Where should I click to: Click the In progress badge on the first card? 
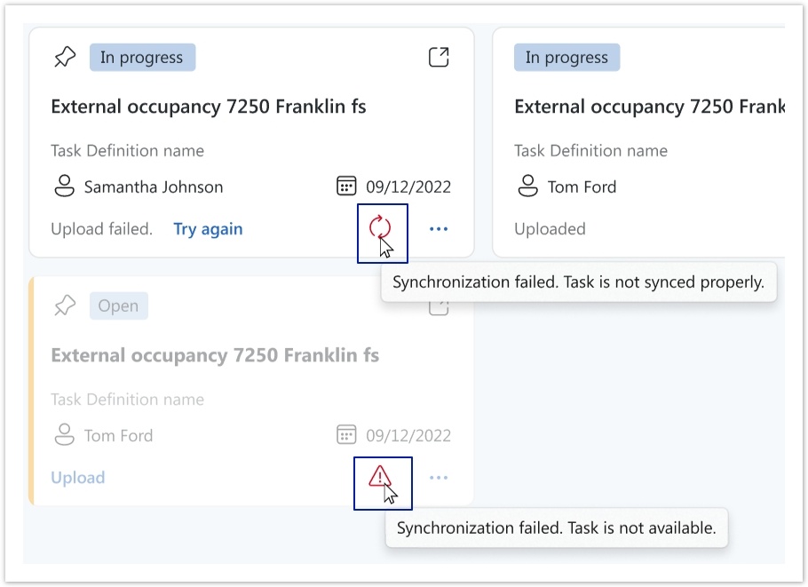tap(142, 58)
